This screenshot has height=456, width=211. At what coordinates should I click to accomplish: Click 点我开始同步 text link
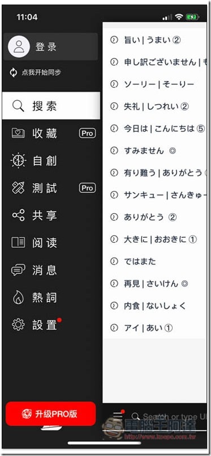(41, 73)
